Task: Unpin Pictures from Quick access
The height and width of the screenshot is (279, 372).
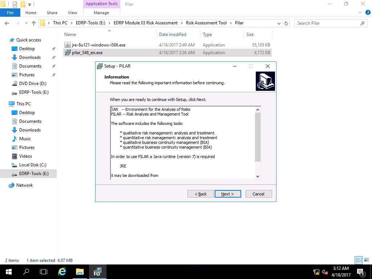Action: (54, 75)
